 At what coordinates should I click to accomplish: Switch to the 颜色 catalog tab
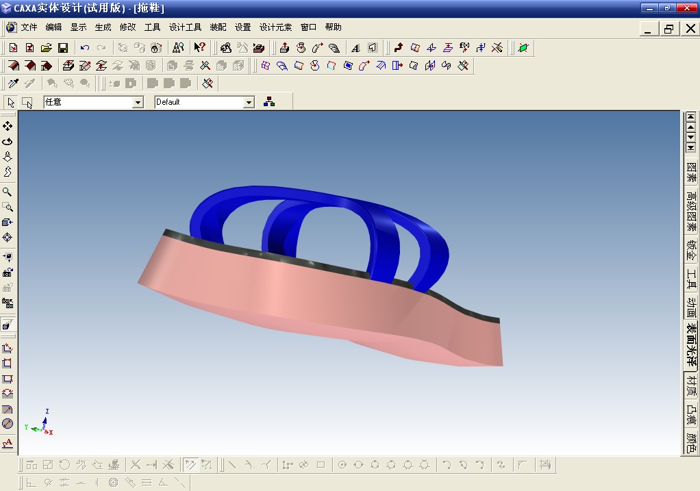click(691, 442)
